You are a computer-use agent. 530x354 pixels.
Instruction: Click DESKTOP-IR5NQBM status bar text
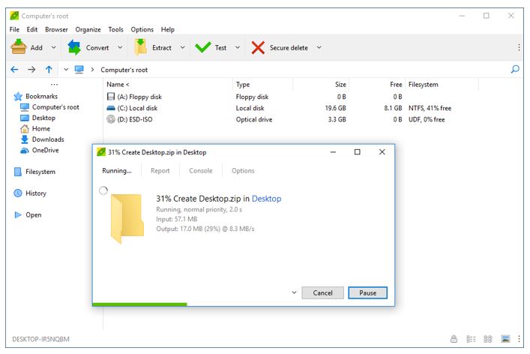[x=40, y=339]
